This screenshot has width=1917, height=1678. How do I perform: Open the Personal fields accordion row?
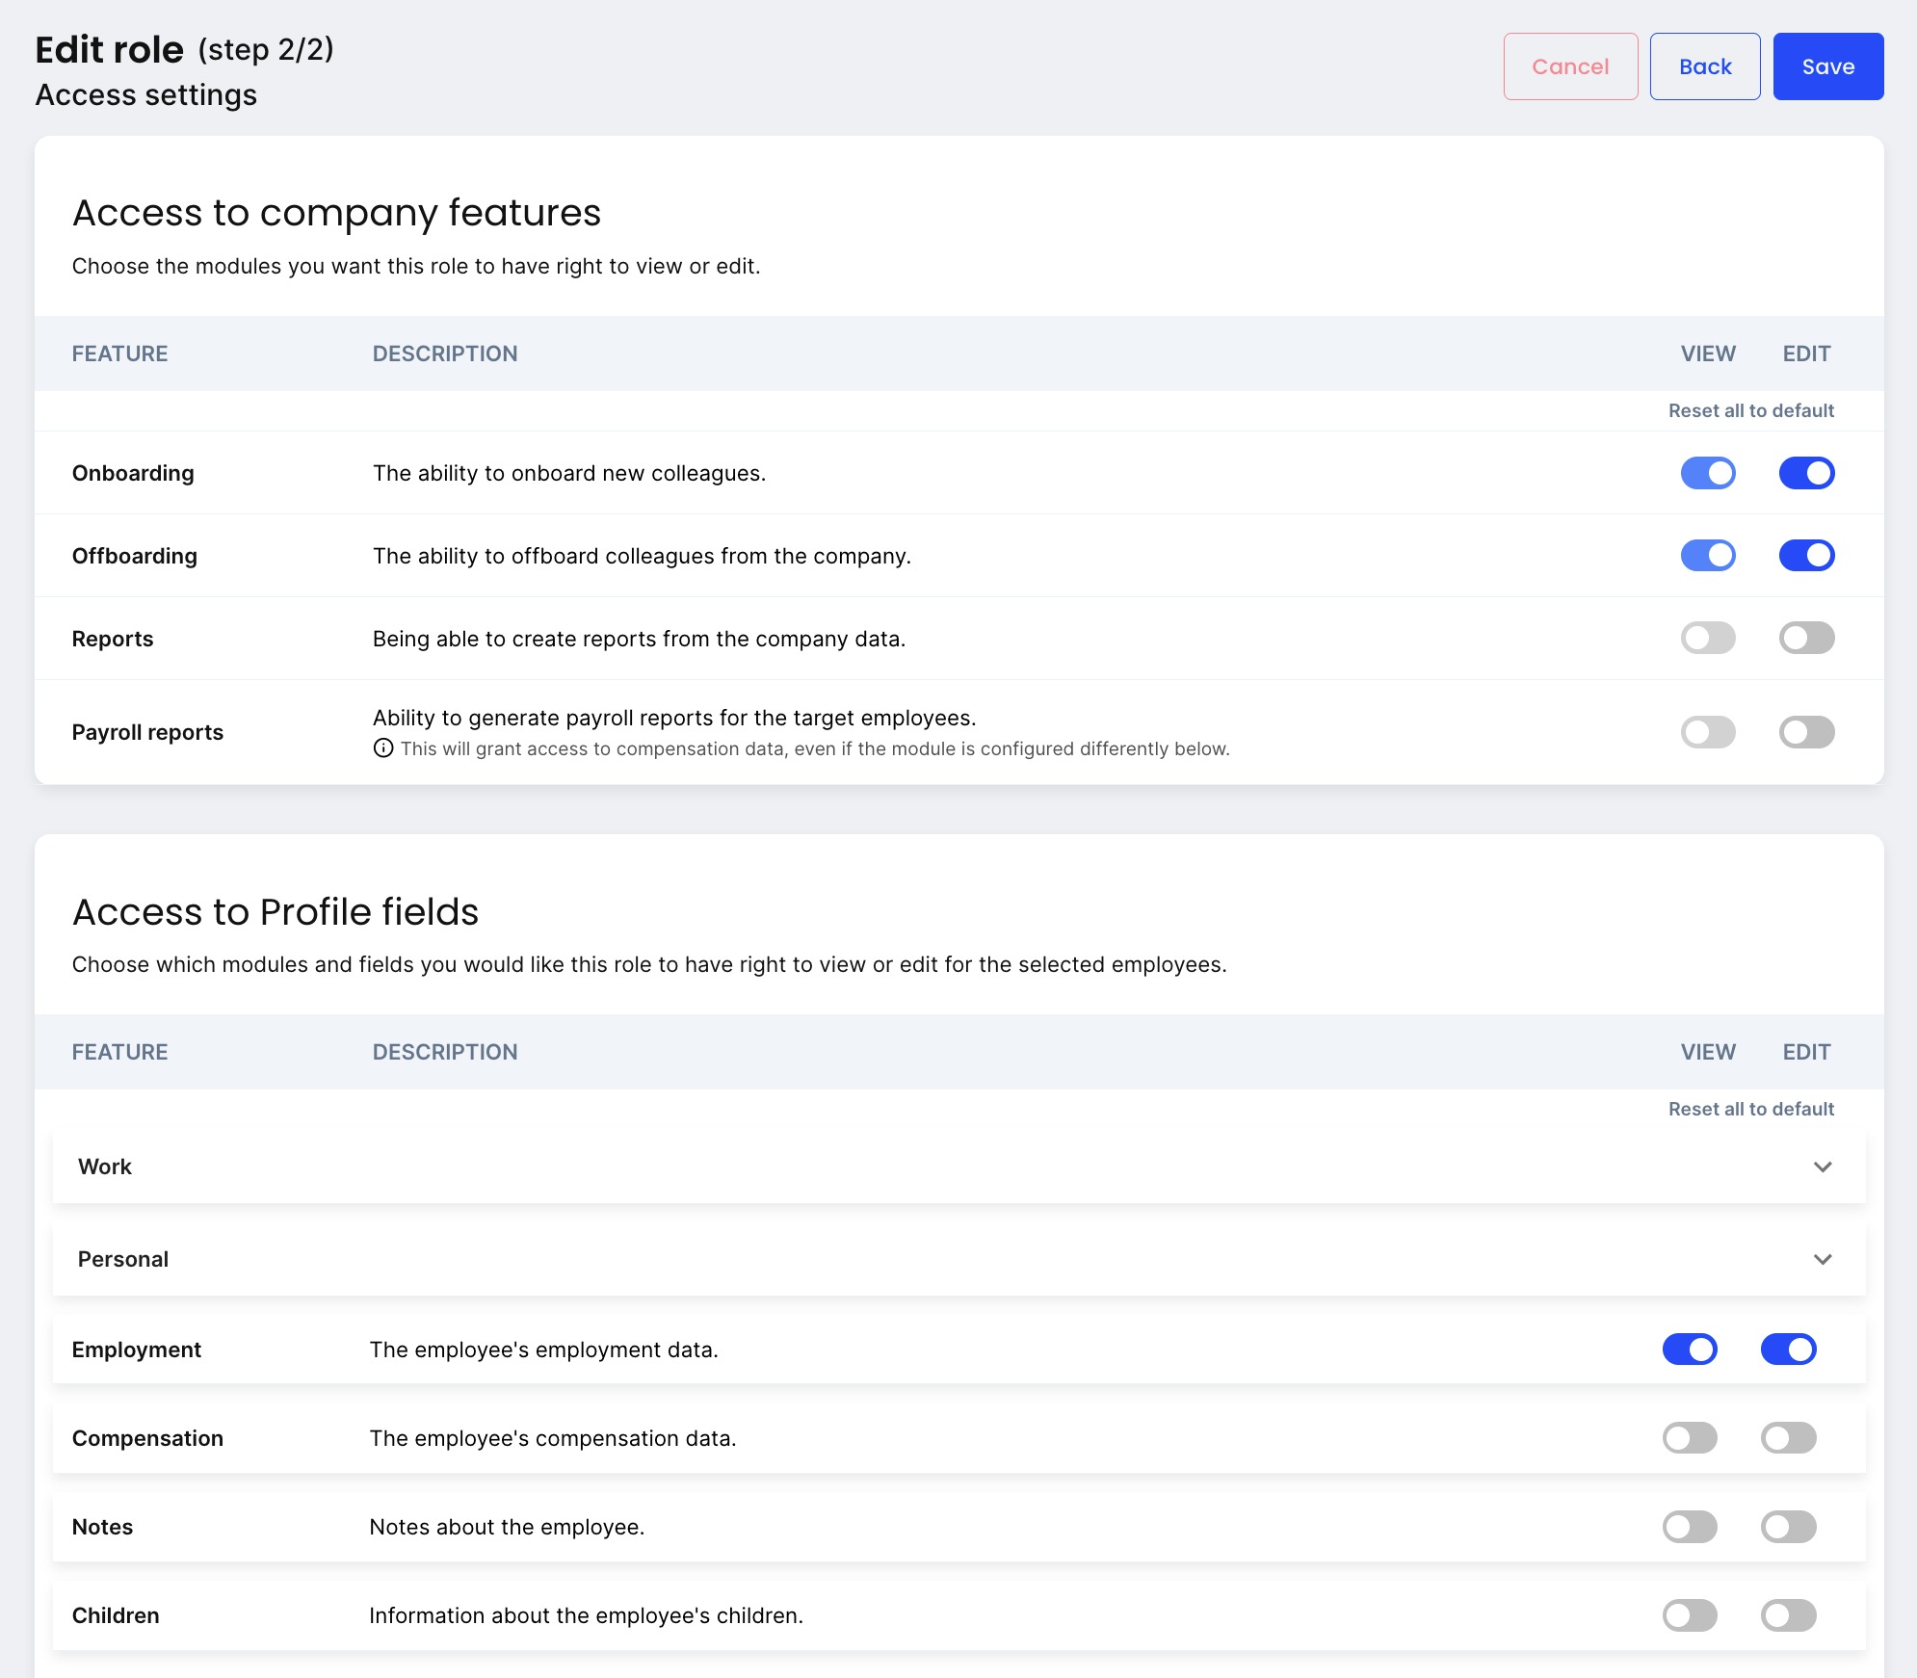coord(123,1259)
